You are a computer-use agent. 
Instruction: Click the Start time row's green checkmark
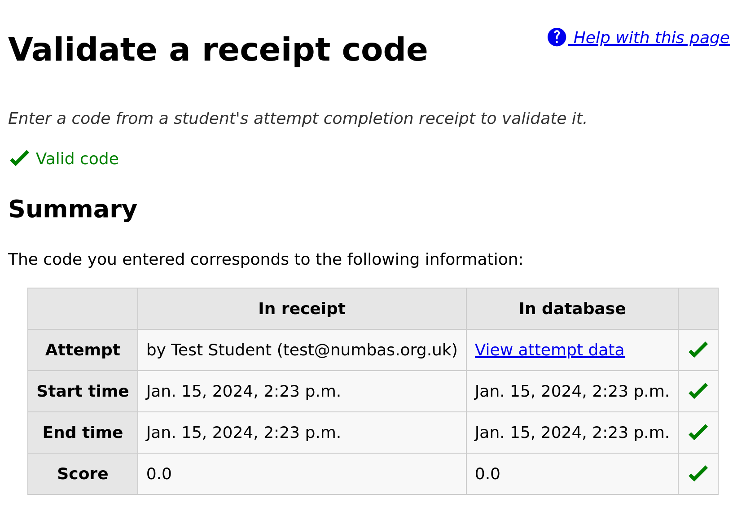tap(698, 391)
